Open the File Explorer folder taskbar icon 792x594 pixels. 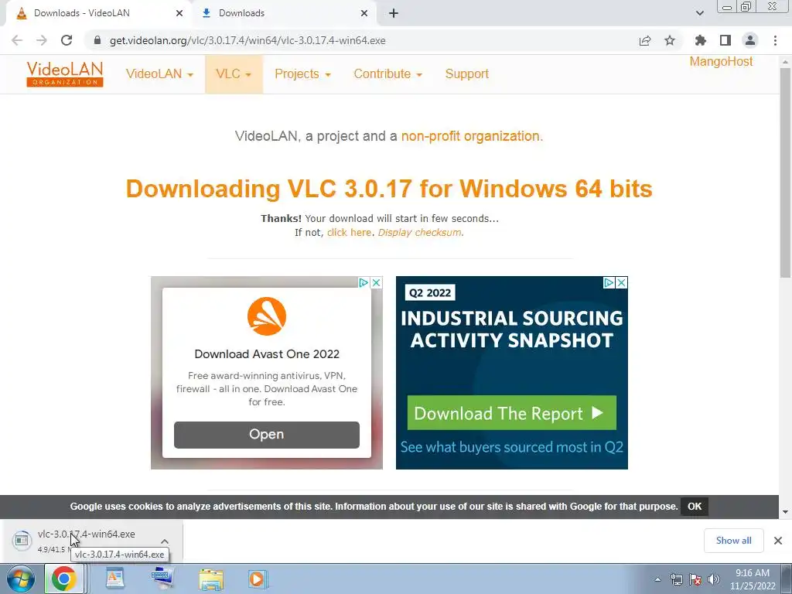tap(210, 579)
